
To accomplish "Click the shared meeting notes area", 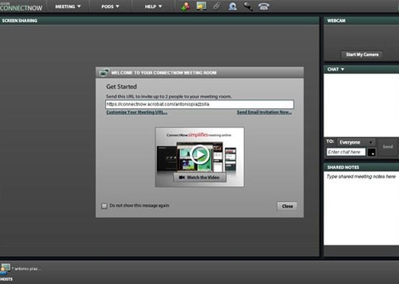I will tap(361, 208).
